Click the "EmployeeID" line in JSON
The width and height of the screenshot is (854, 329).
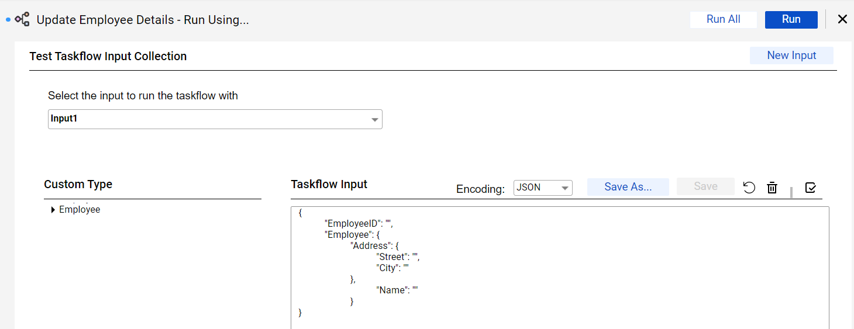click(360, 223)
